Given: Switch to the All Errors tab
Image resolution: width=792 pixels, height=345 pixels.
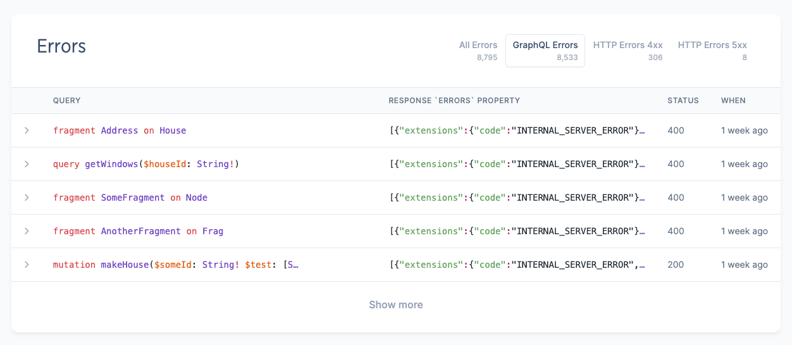Looking at the screenshot, I should 478,51.
